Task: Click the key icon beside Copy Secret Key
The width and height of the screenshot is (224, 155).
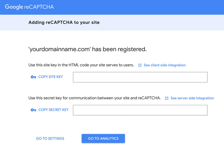Action: 33,110
